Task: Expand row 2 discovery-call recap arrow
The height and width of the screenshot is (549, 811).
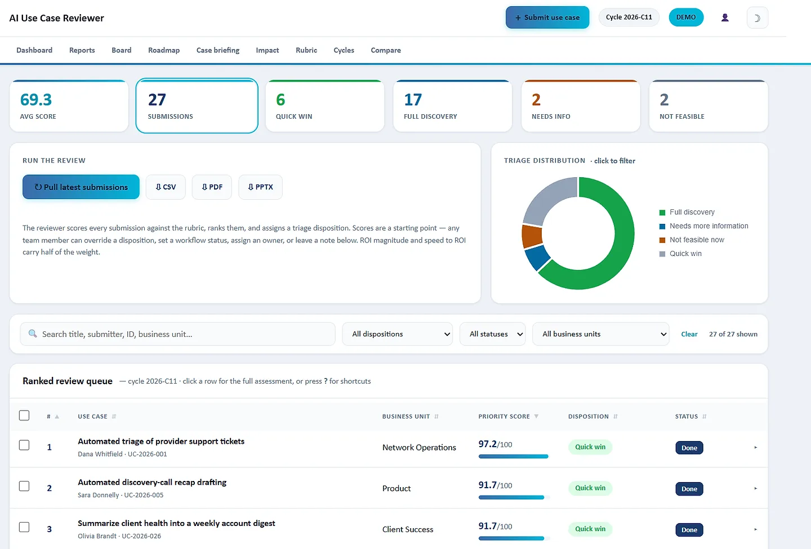Action: point(756,489)
